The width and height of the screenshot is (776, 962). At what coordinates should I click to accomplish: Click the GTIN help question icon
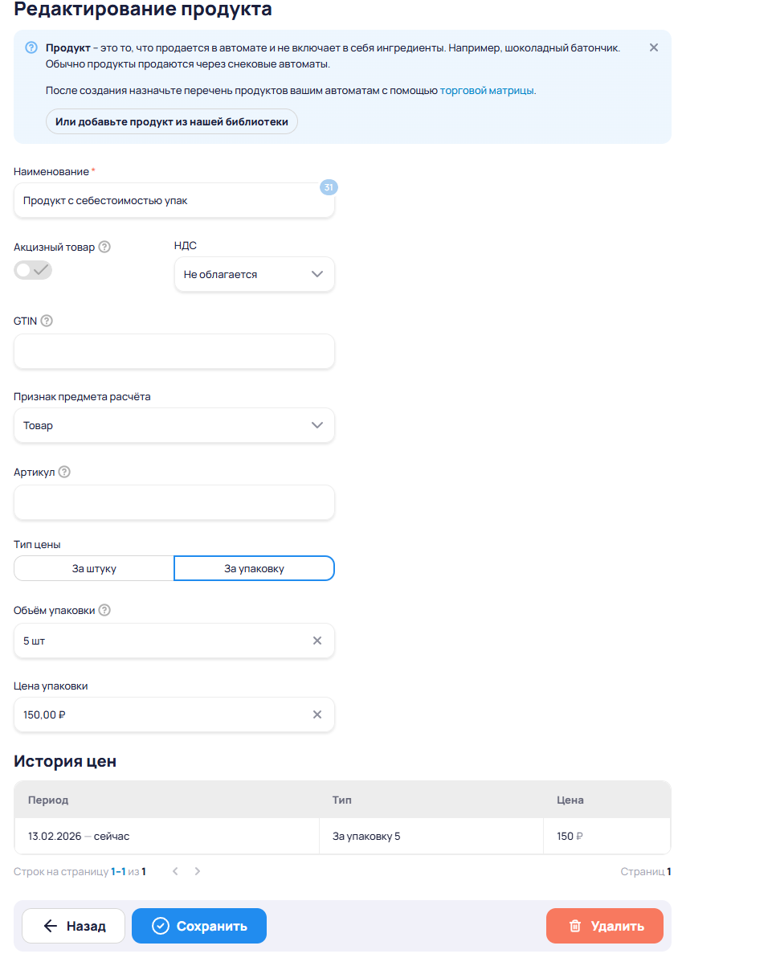coord(47,321)
